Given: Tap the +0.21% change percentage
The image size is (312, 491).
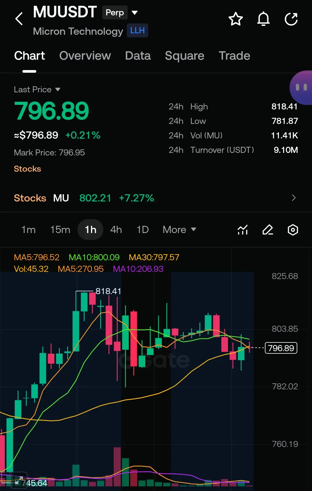Looking at the screenshot, I should coord(83,135).
